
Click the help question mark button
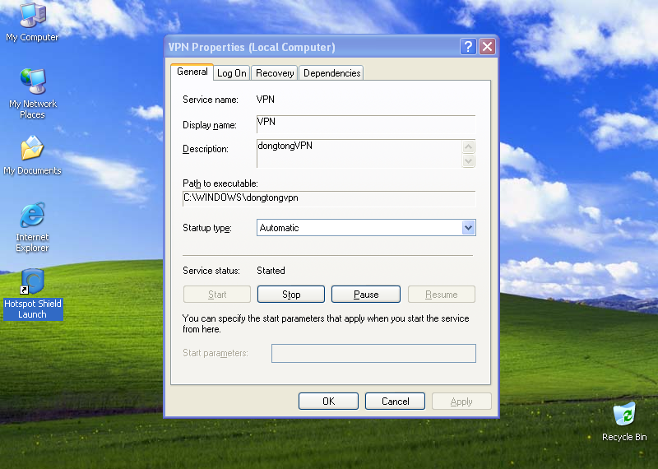[x=468, y=47]
